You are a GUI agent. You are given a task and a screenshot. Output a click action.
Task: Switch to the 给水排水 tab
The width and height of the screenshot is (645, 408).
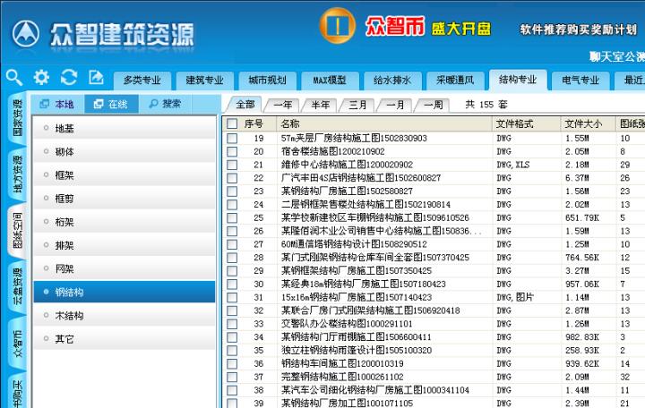click(391, 81)
